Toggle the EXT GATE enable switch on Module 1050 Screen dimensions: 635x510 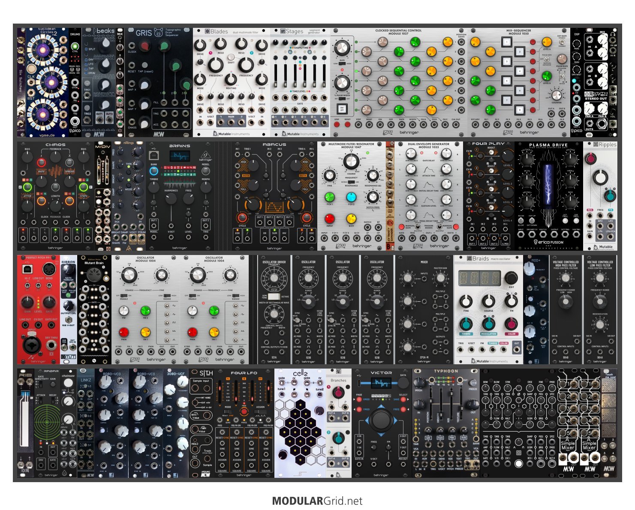click(x=562, y=41)
